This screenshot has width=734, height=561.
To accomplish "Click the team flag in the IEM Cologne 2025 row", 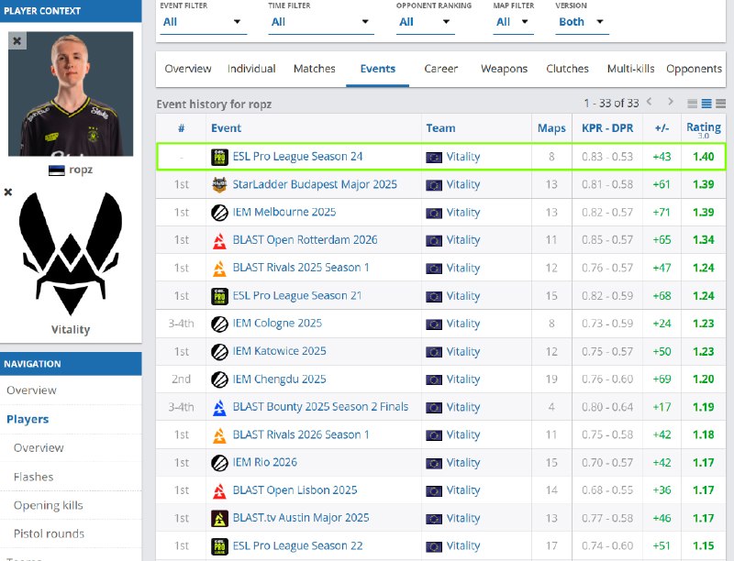I will click(x=434, y=324).
